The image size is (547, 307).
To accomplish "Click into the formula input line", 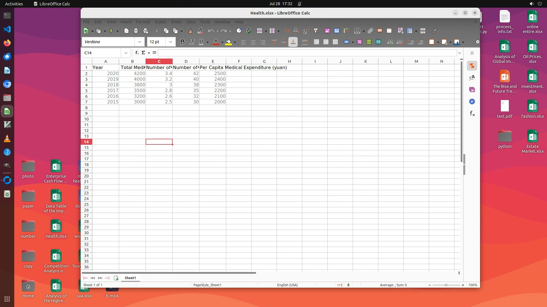I will click(x=307, y=53).
